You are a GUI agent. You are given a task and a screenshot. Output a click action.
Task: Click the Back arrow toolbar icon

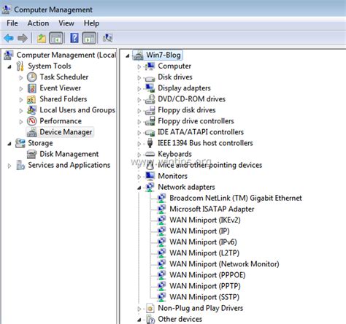pos(9,38)
